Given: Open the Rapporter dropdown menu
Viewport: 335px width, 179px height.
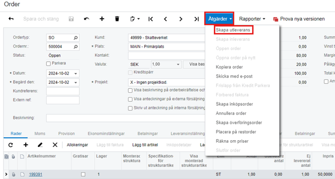Looking at the screenshot, I should pyautogui.click(x=252, y=19).
